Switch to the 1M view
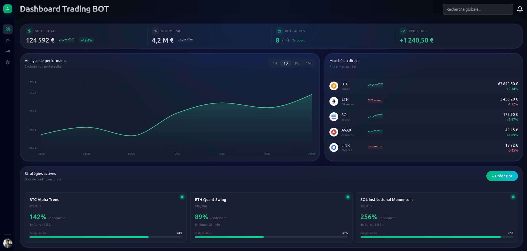Image resolution: width=527 pixels, height=251 pixels. click(x=308, y=63)
